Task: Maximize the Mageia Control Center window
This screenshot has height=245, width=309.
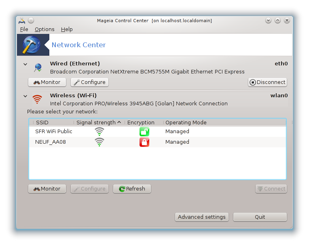Action: [277, 21]
